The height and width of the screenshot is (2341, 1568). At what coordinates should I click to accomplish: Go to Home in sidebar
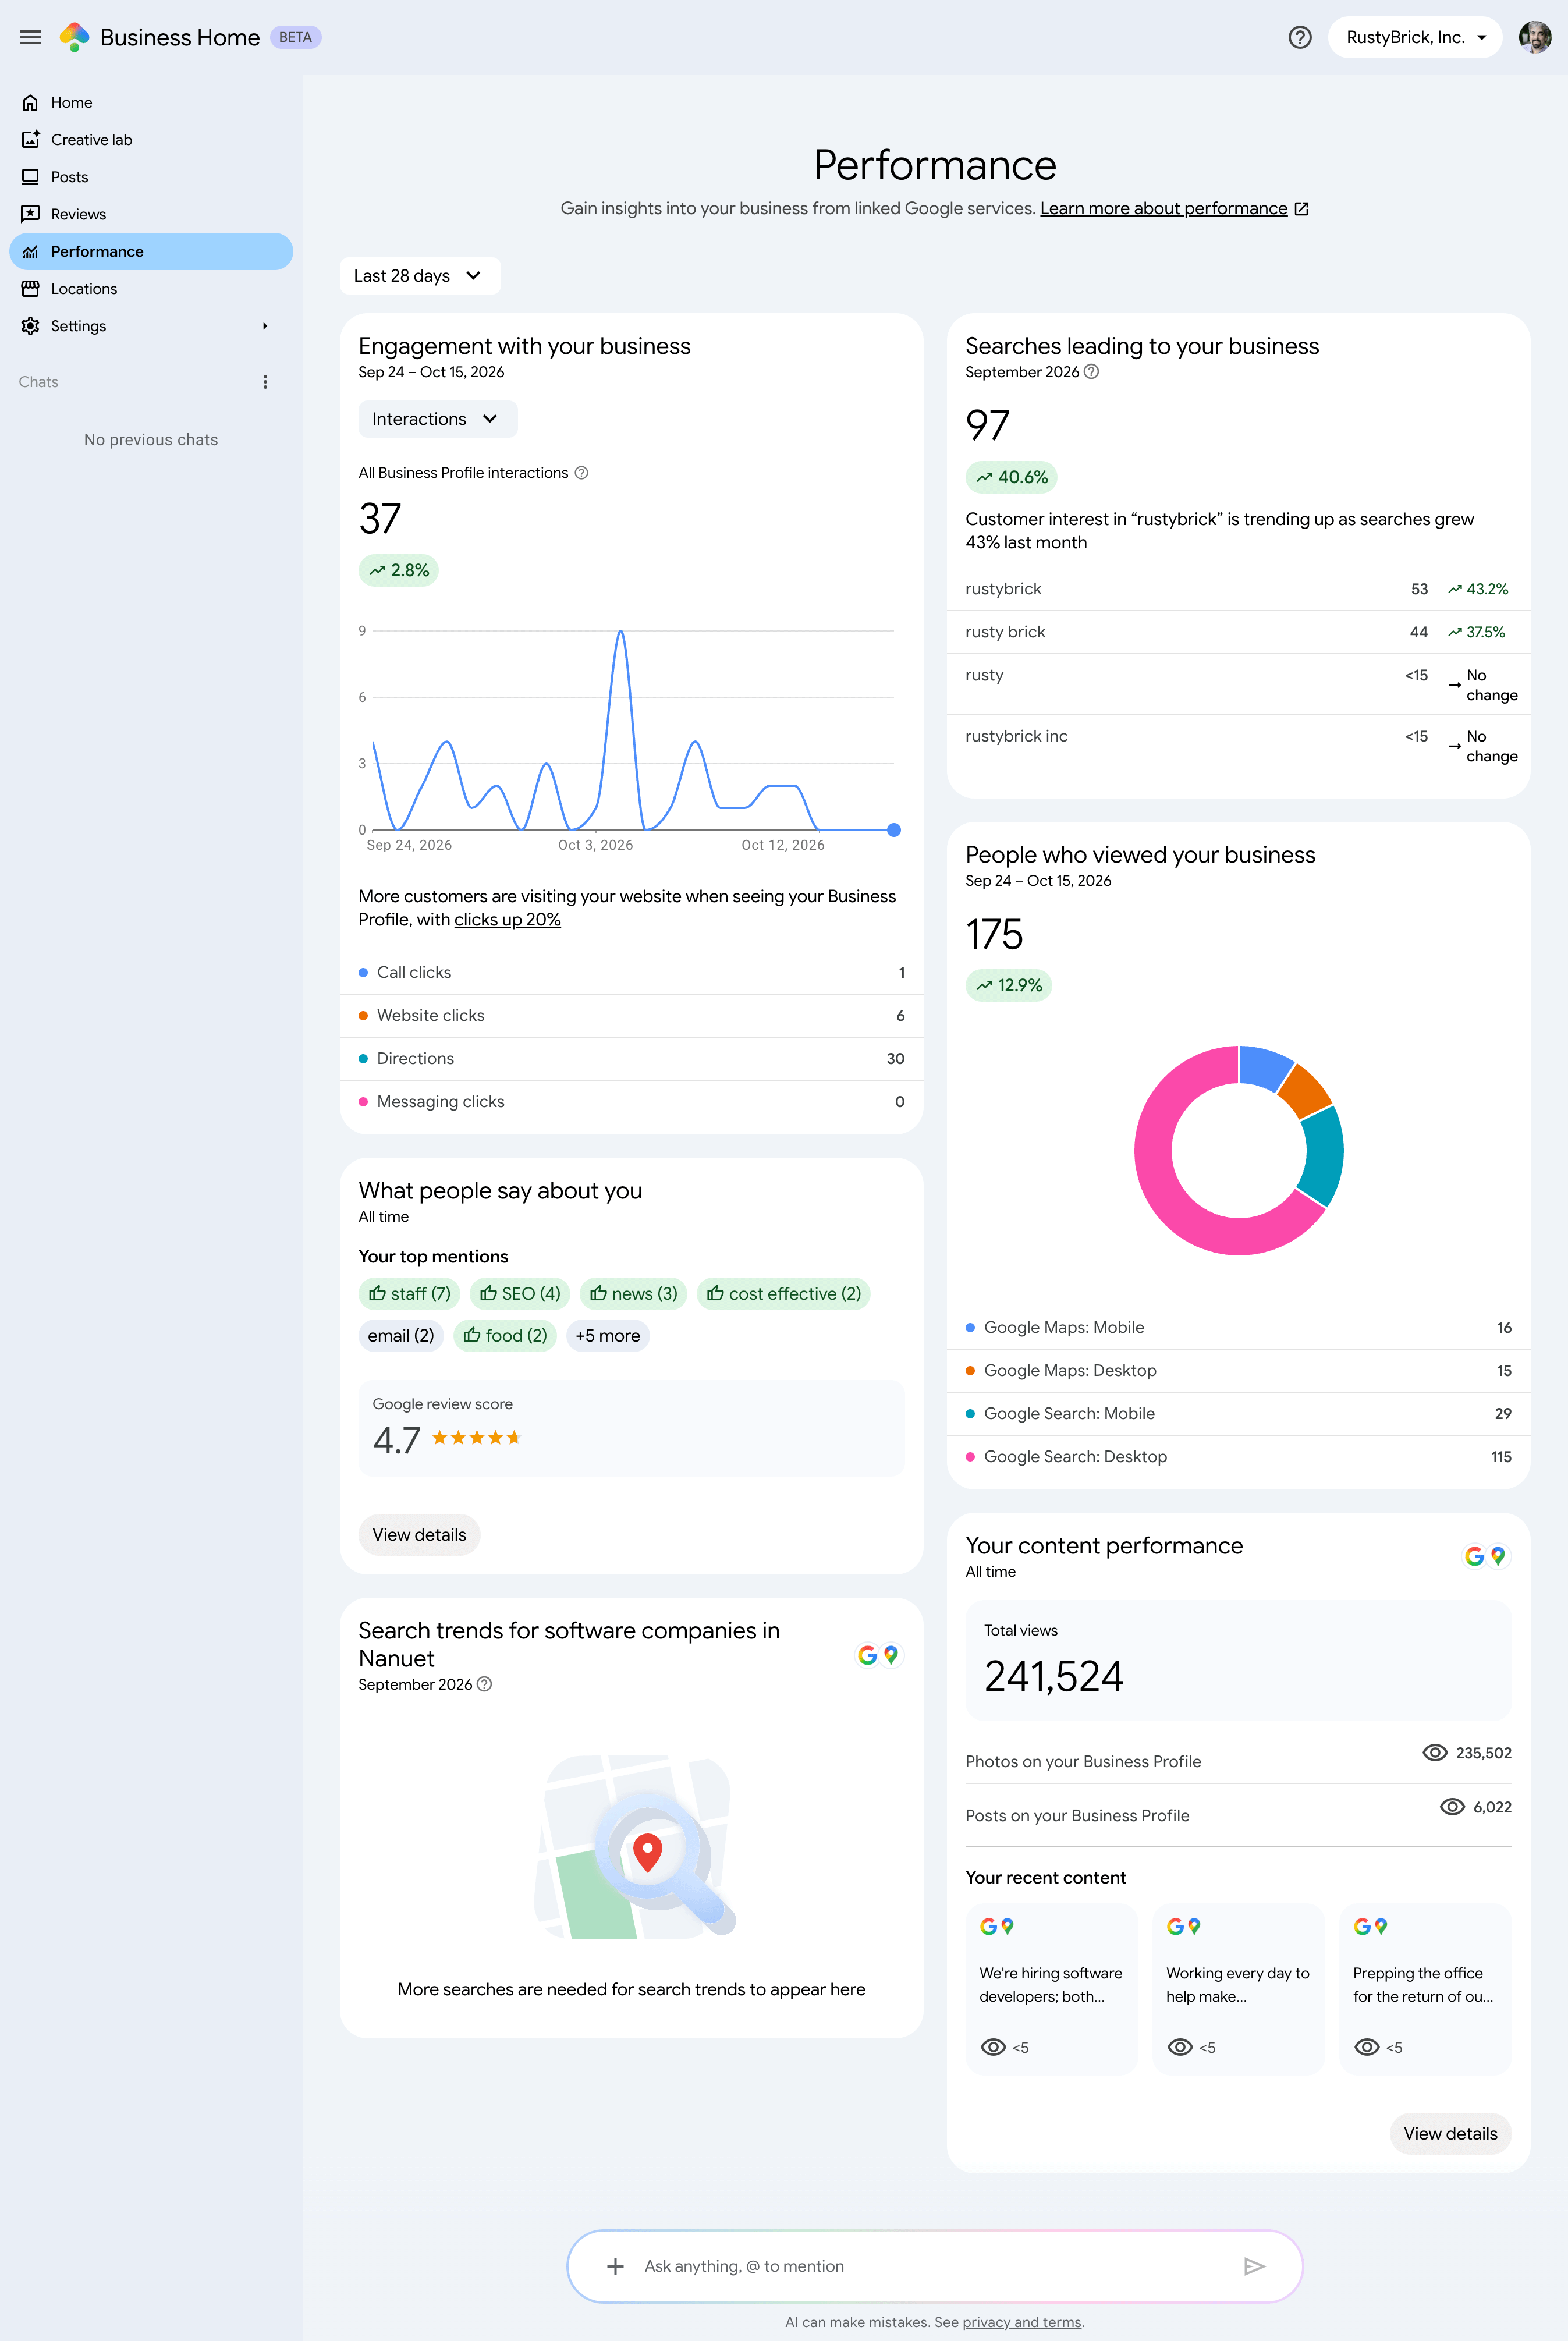(151, 102)
